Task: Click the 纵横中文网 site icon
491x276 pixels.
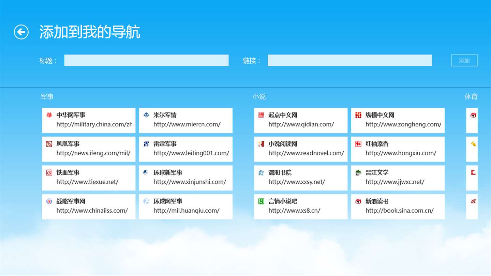Action: point(358,115)
